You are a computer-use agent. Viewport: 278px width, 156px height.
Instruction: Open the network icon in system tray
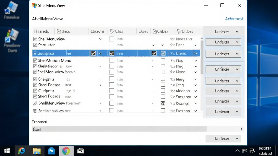[252, 151]
